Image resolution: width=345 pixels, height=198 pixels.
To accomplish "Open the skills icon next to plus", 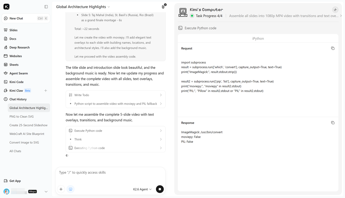I will [x=71, y=189].
